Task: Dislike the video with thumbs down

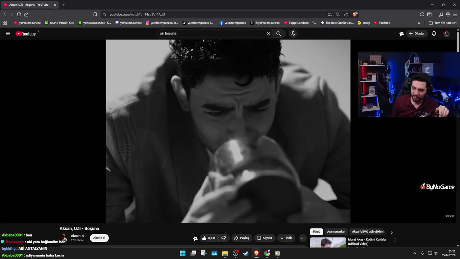Action: pos(224,238)
